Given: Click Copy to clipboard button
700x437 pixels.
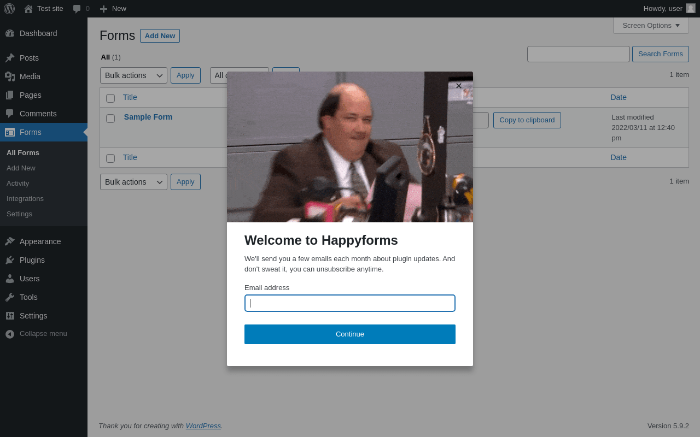Looking at the screenshot, I should tap(527, 120).
